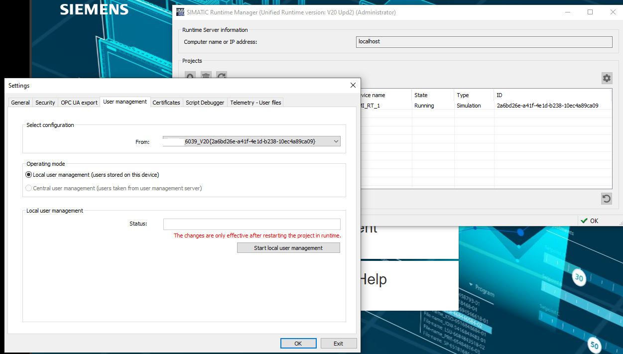Click the add project plus icon
Image resolution: width=623 pixels, height=354 pixels.
(190, 75)
